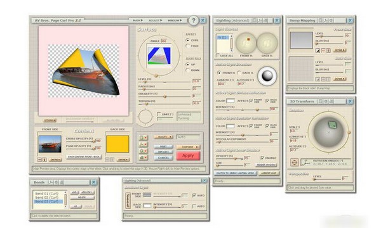Select Back H. radio in light direction
The height and width of the screenshot is (228, 381).
click(239, 73)
